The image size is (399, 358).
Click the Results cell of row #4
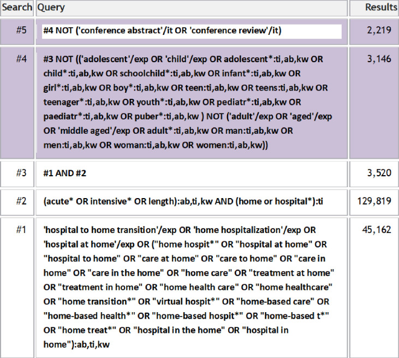pos(374,103)
